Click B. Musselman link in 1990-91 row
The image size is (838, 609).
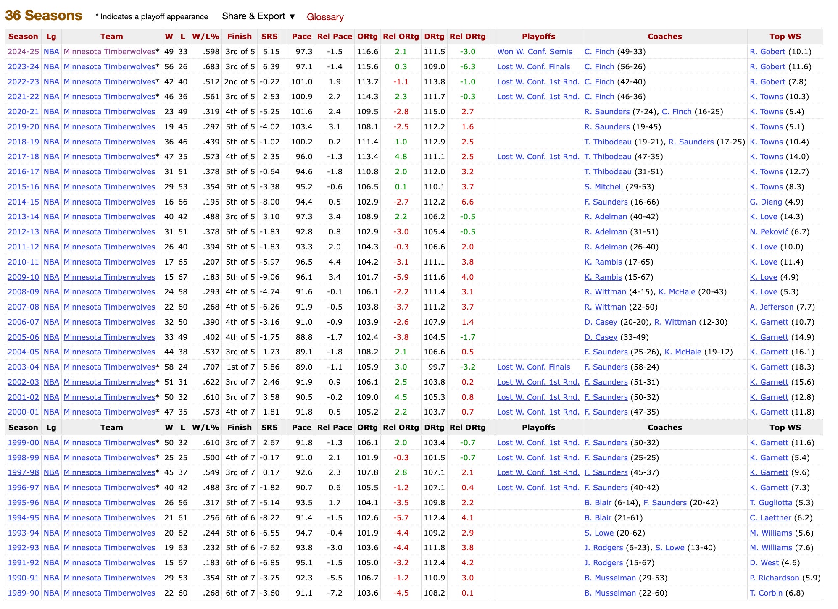610,578
